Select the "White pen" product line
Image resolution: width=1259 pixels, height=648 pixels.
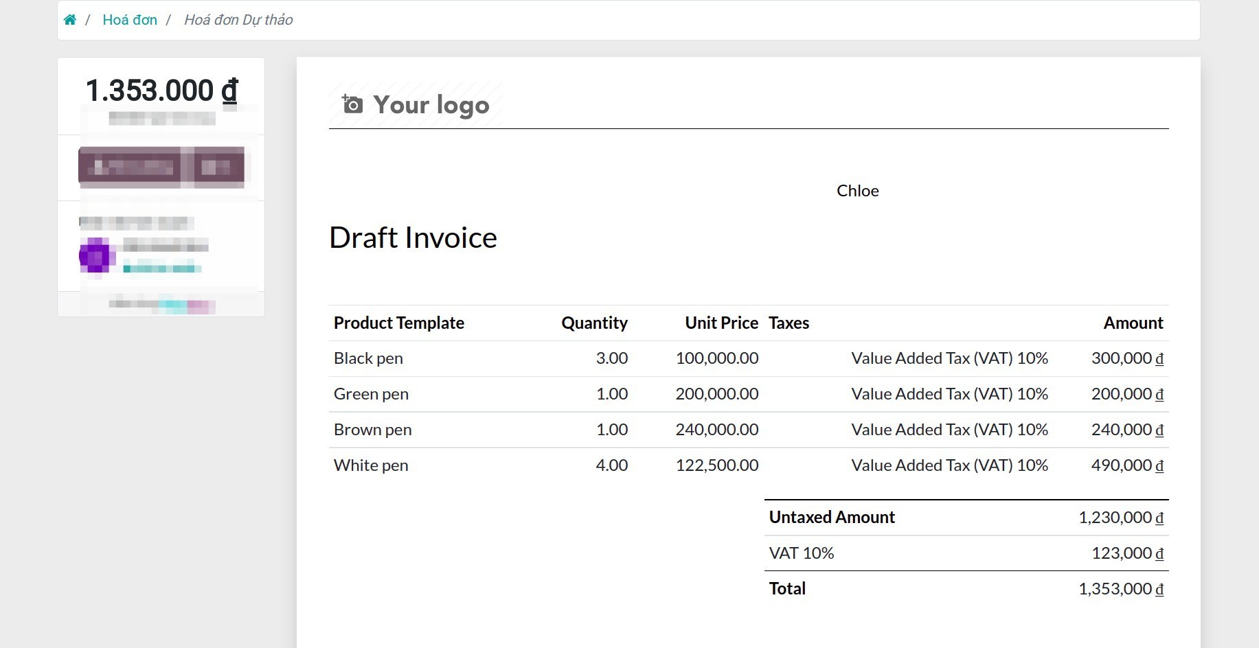370,465
